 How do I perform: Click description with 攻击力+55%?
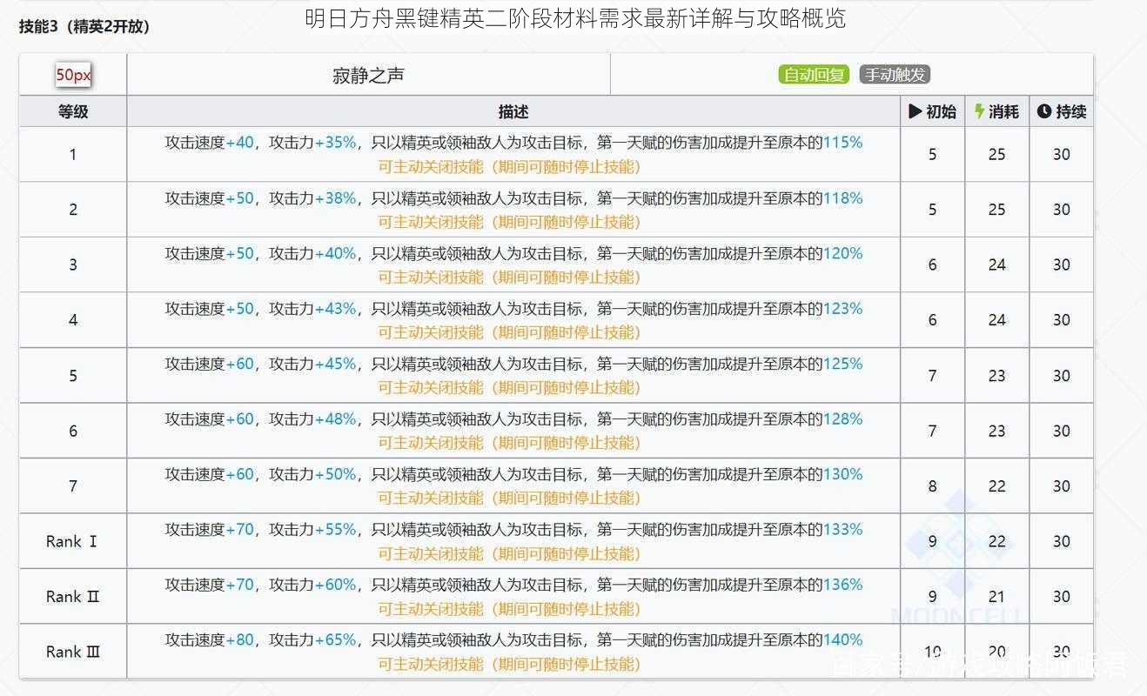(x=513, y=530)
